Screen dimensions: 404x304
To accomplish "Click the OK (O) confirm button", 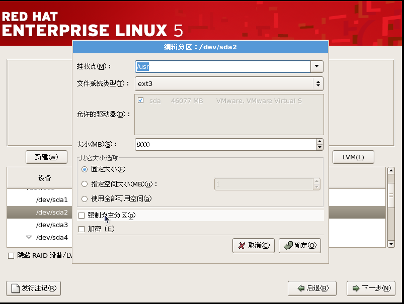I will 300,246.
